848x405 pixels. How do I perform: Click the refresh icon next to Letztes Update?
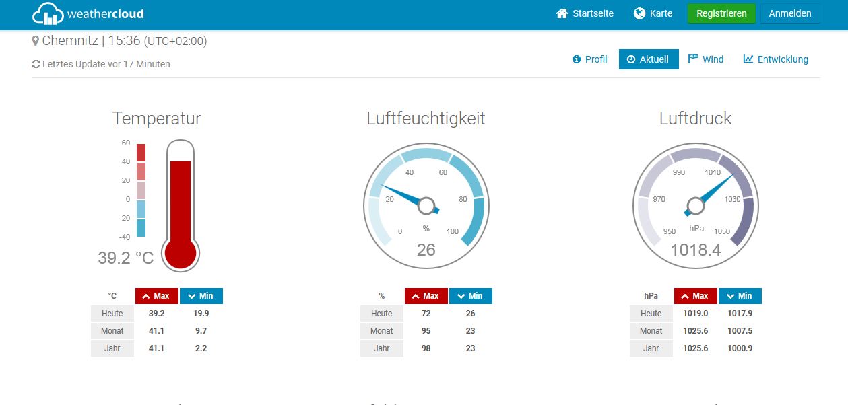(36, 65)
